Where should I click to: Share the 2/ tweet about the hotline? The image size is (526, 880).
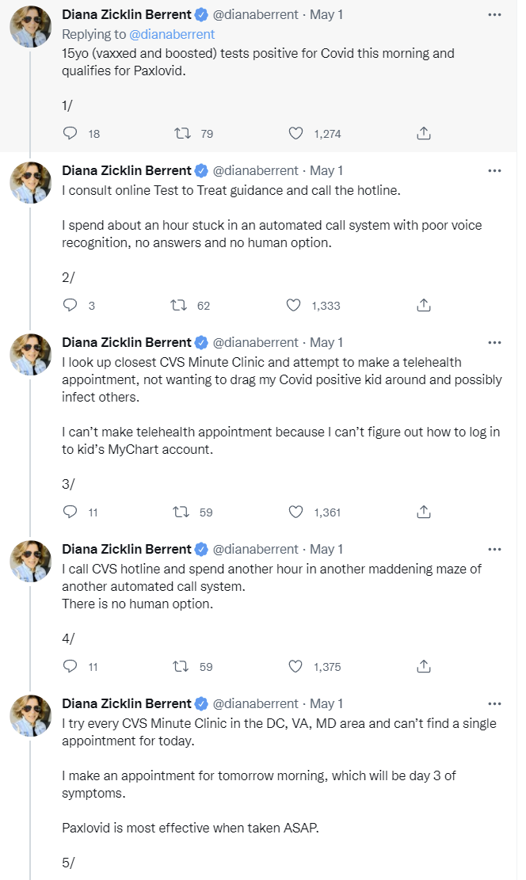[424, 305]
